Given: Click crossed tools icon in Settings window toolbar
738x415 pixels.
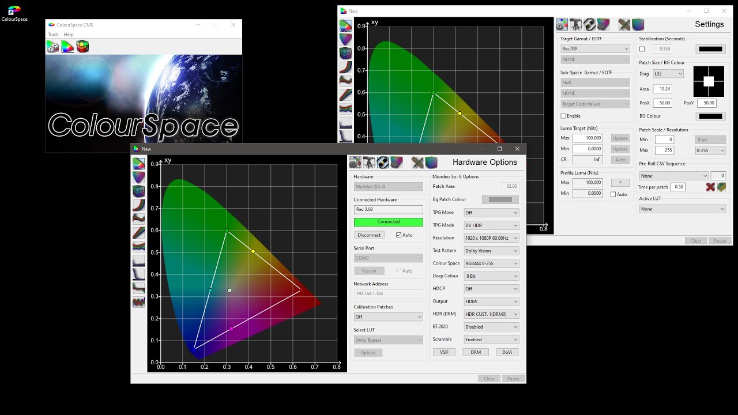Looking at the screenshot, I should 624,25.
